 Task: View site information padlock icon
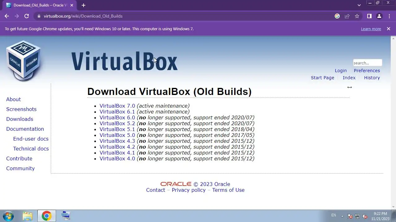[x=39, y=16]
